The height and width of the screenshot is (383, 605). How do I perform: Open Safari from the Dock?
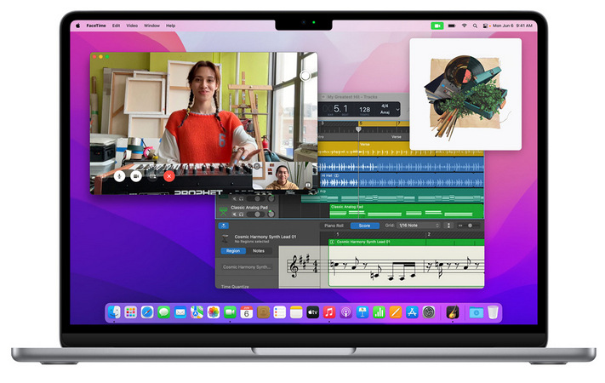click(147, 312)
